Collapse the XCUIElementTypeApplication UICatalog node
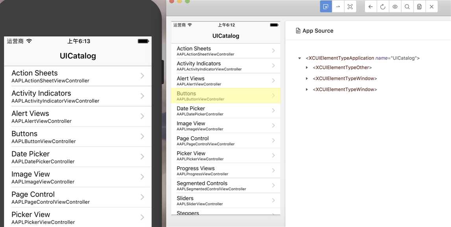 (299, 58)
